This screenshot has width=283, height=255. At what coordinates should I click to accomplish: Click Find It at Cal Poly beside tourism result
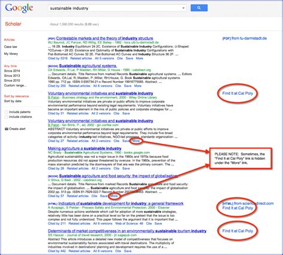click(238, 231)
